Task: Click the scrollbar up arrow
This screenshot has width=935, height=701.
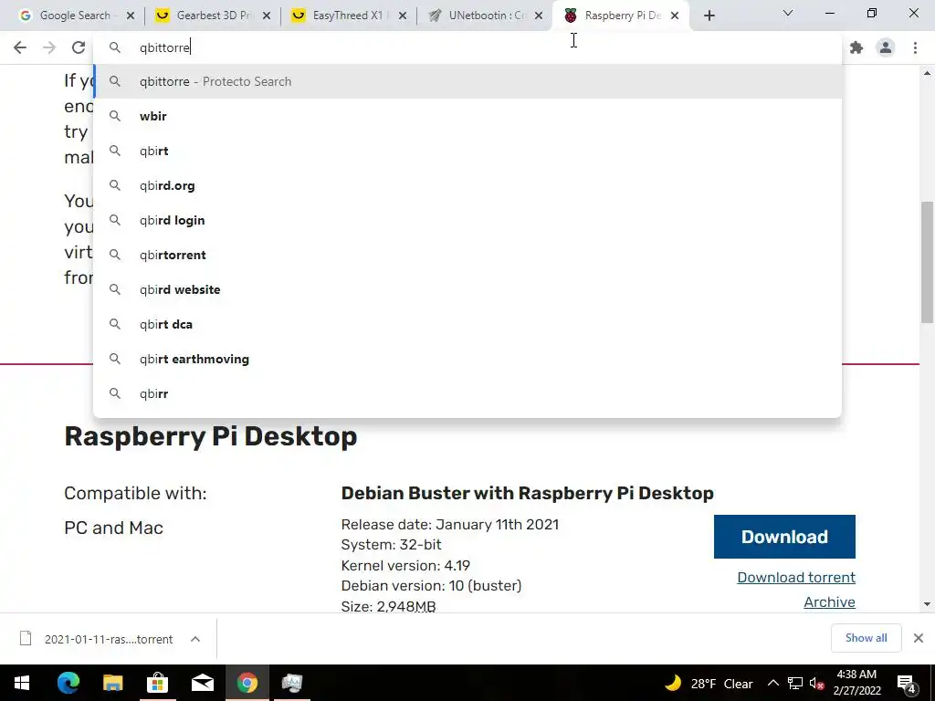Action: tap(927, 73)
